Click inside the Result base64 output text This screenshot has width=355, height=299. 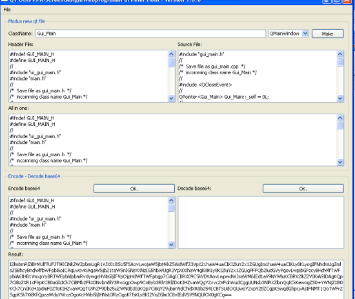[x=176, y=280]
